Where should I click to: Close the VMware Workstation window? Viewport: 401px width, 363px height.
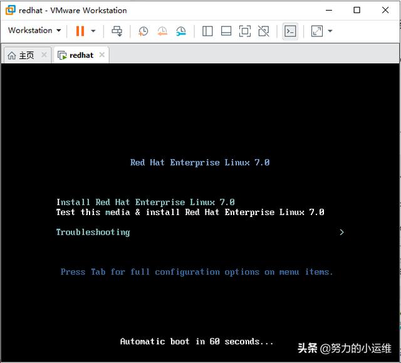385,10
